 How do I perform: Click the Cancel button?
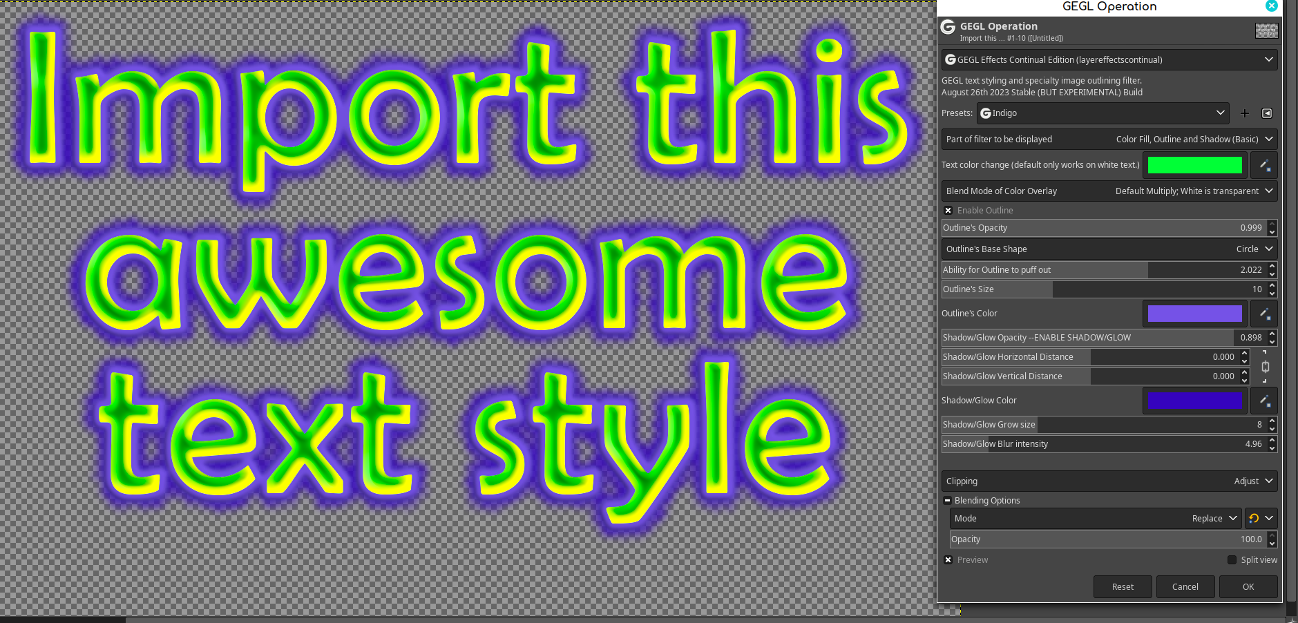tap(1185, 587)
